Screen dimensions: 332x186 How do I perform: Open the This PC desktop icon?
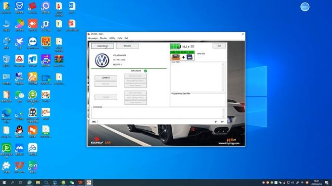click(x=6, y=25)
